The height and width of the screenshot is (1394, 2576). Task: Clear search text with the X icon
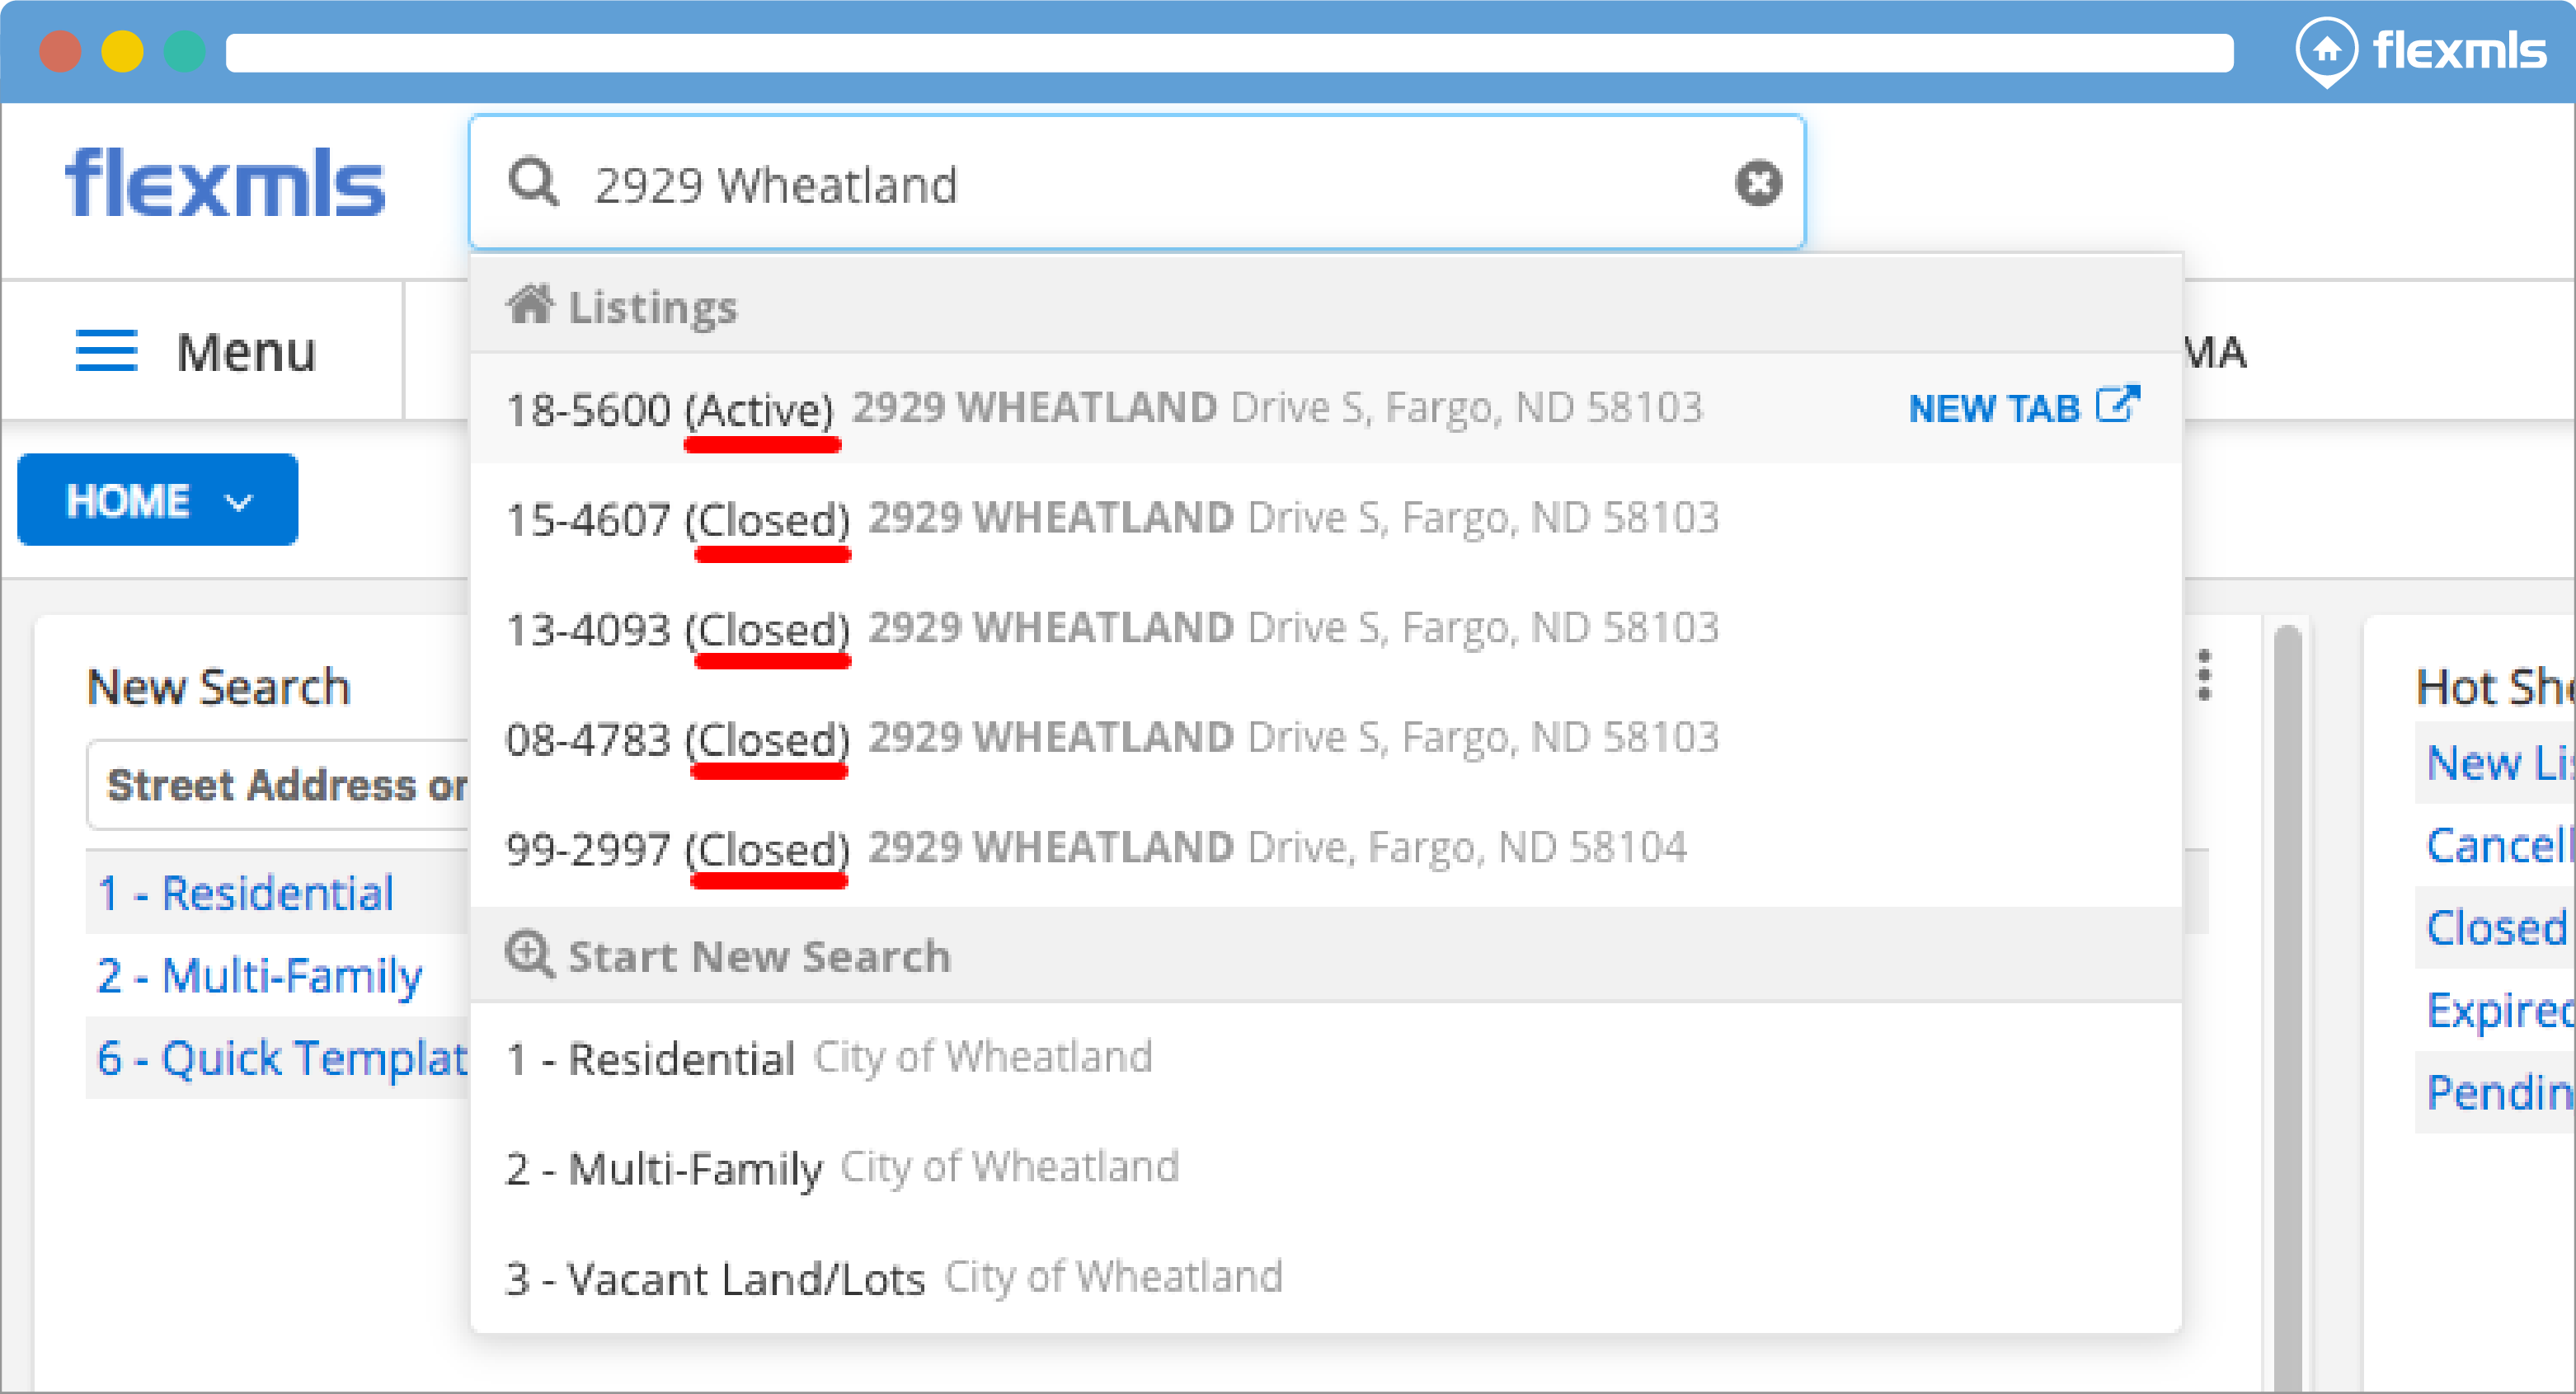(1757, 183)
